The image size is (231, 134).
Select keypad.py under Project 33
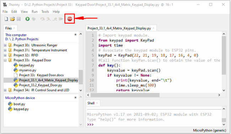tap(27, 65)
